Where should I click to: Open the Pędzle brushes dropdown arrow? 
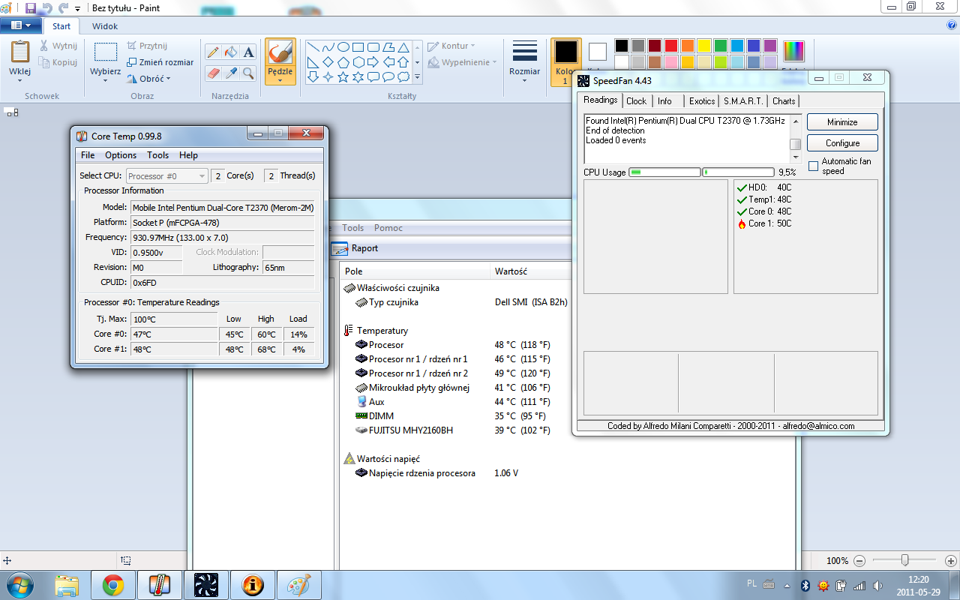point(280,79)
